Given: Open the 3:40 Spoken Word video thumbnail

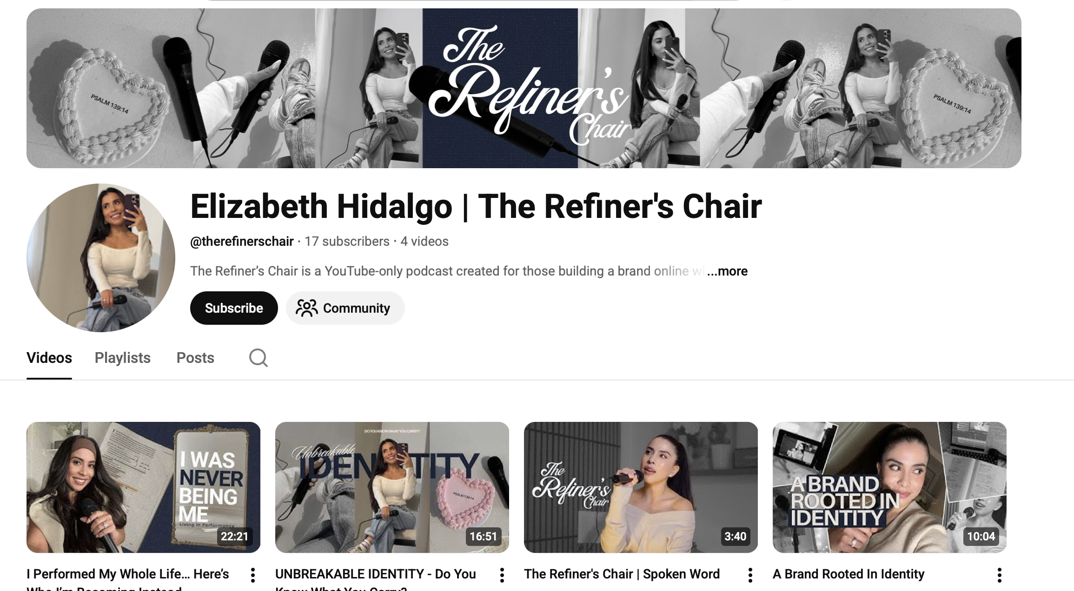Looking at the screenshot, I should 641,487.
